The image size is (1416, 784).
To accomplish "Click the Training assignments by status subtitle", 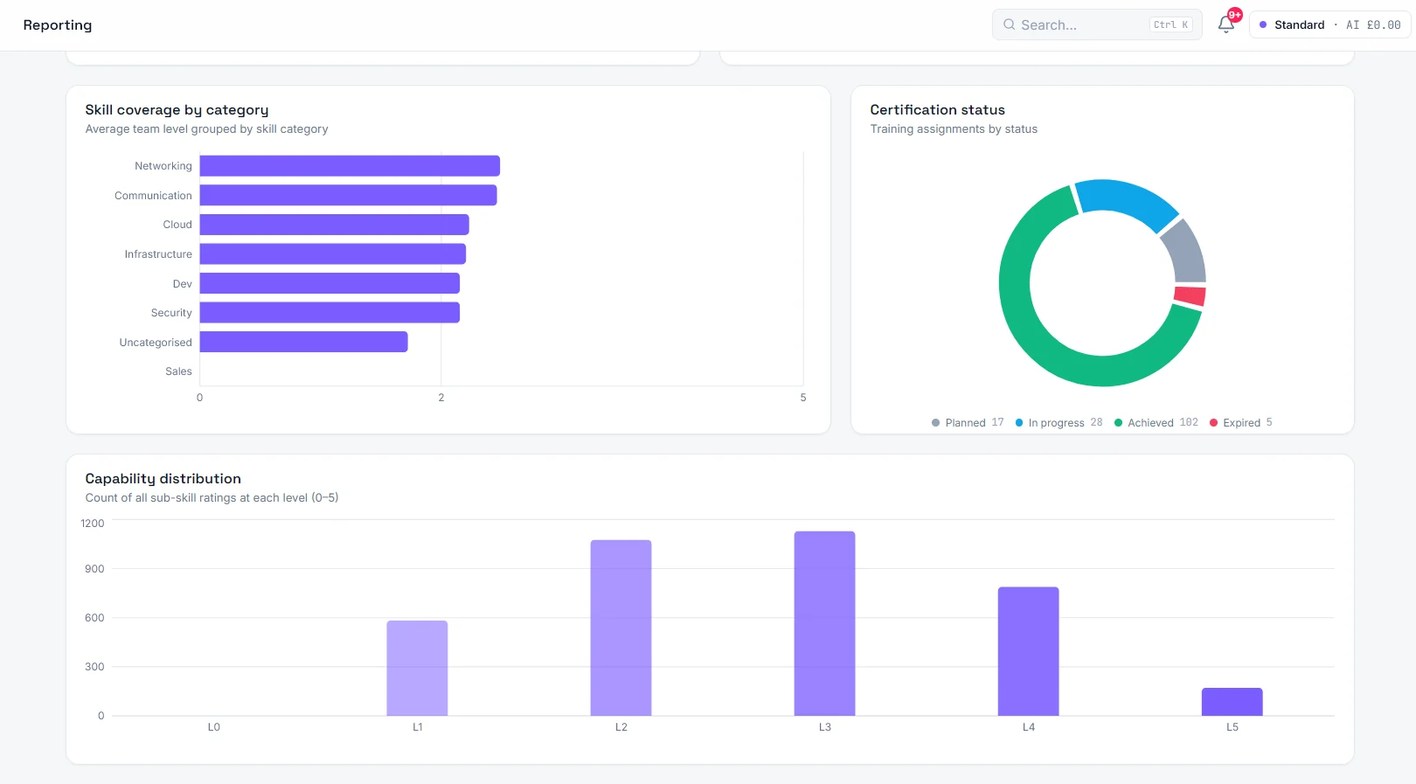I will (954, 129).
